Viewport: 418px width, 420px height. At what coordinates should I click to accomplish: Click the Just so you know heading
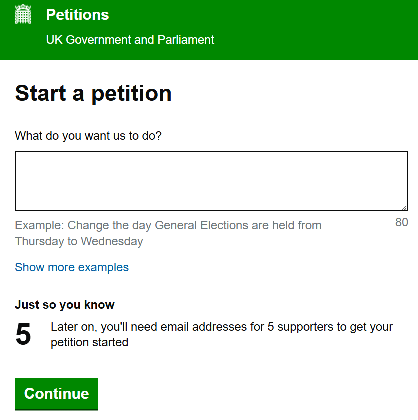[65, 305]
